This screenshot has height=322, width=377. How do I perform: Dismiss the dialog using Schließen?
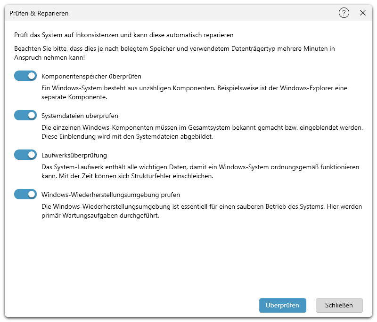[339, 305]
